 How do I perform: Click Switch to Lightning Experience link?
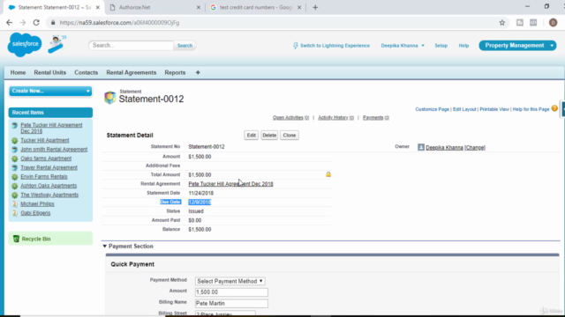coord(335,46)
